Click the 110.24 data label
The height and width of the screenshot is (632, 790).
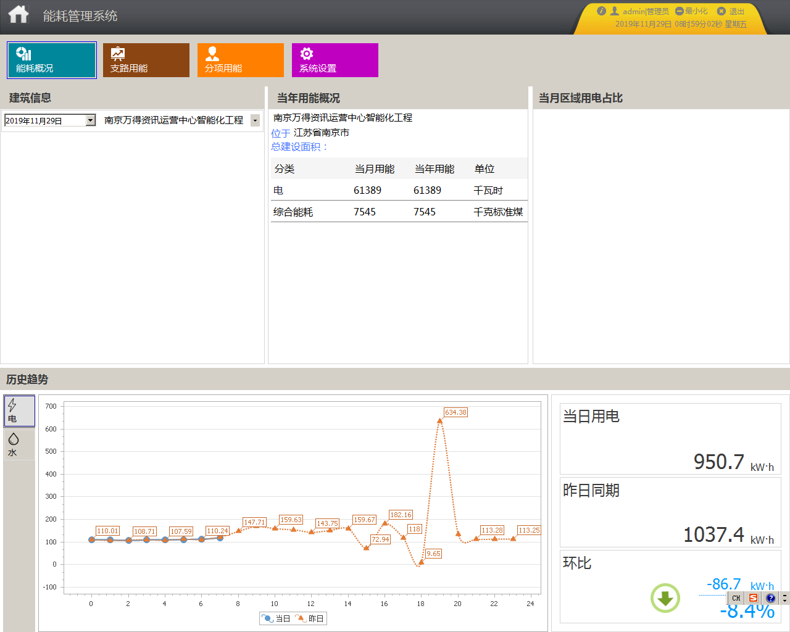[217, 531]
